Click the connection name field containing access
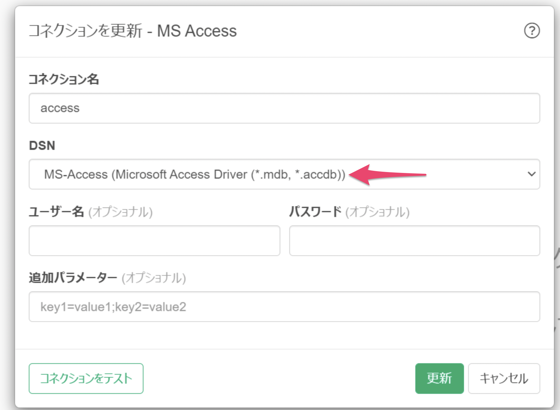 (x=284, y=108)
